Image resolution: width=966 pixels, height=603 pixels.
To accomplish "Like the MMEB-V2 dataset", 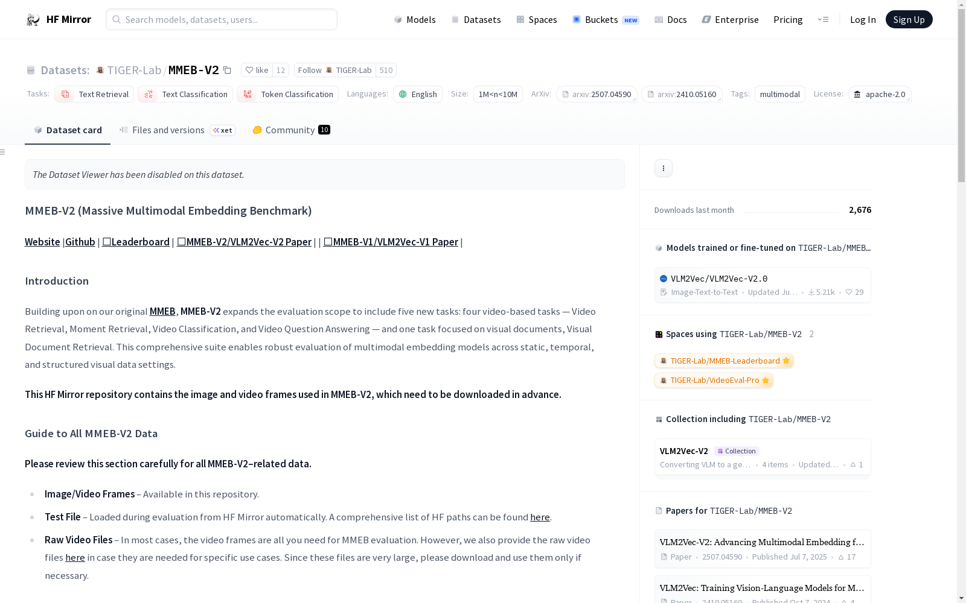I will tap(257, 70).
